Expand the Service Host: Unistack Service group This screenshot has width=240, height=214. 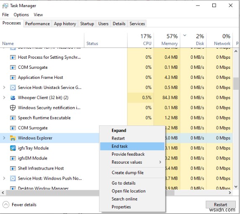[x=4, y=88]
